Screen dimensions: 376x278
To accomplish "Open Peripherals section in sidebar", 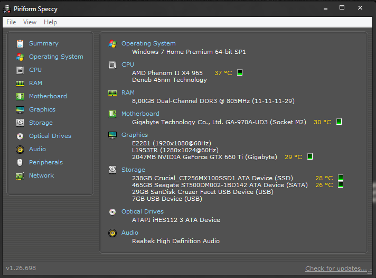I will point(46,162).
